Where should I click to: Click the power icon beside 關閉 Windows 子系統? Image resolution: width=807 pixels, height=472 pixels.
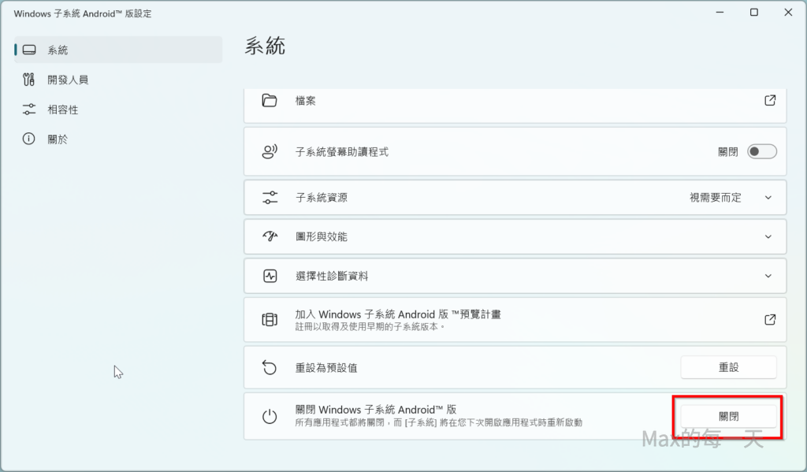(270, 416)
